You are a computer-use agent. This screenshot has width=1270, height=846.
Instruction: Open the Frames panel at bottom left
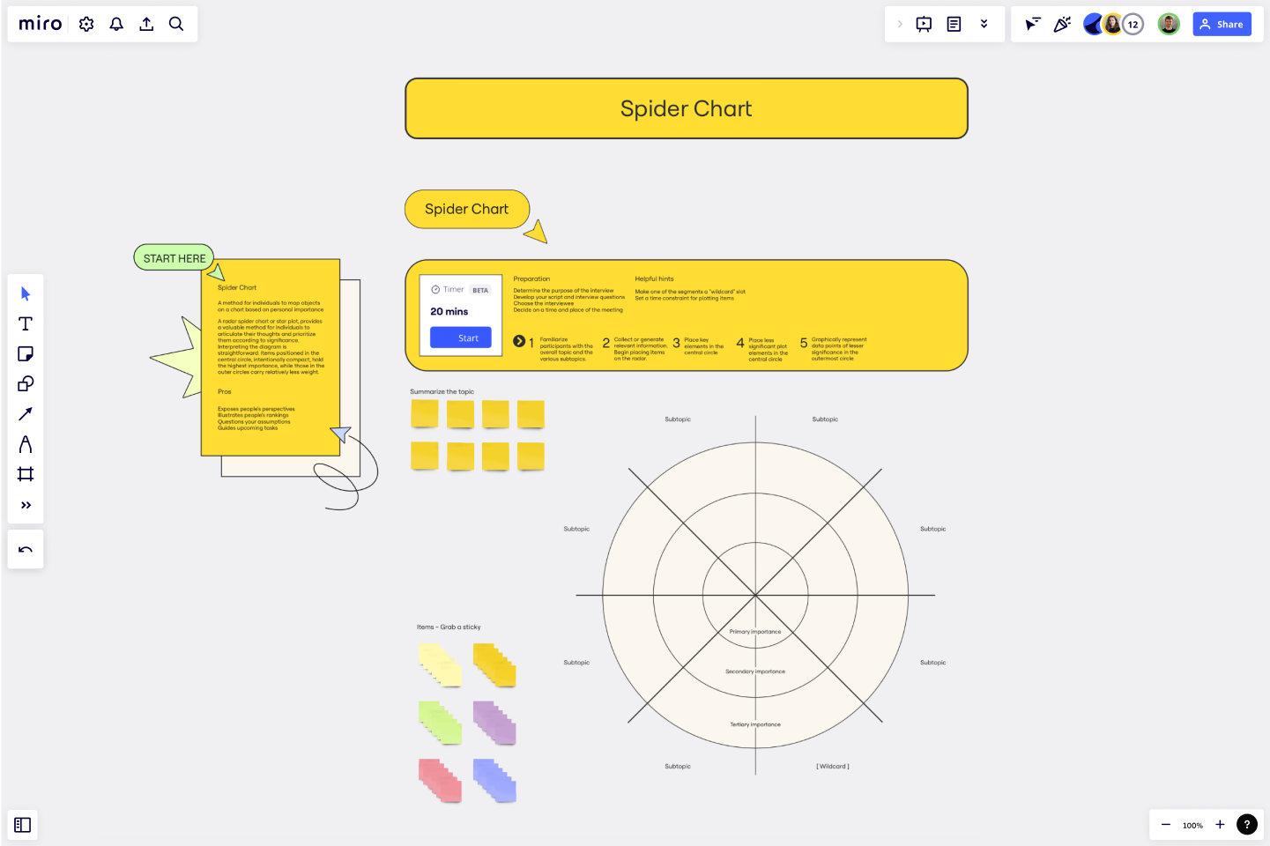click(x=22, y=825)
